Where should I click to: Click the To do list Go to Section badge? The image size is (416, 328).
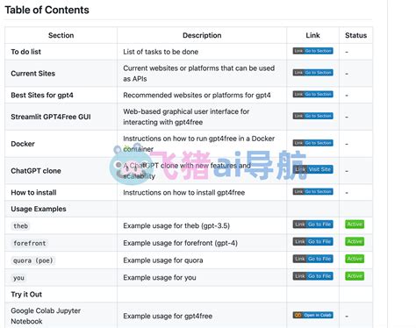pos(312,51)
